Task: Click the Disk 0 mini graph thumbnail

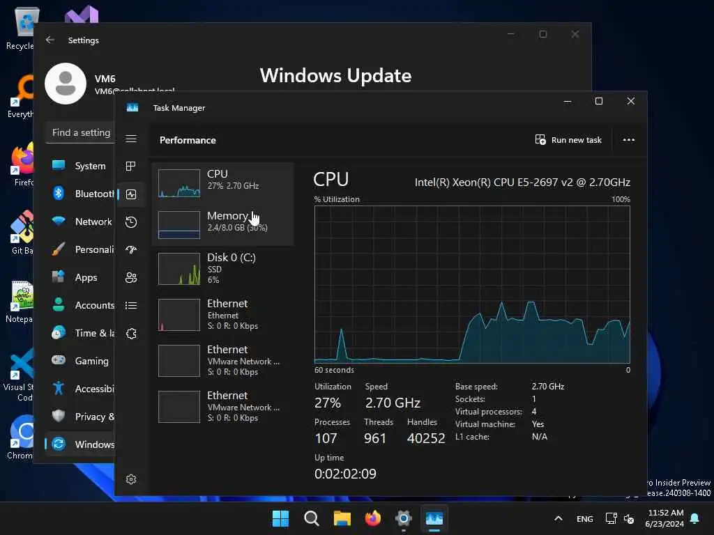Action: pos(179,268)
